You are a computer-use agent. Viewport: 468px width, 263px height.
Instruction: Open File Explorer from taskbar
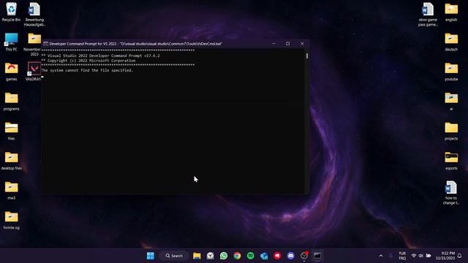pos(197,256)
